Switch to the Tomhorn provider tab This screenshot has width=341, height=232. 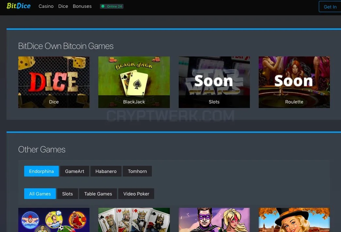[137, 171]
